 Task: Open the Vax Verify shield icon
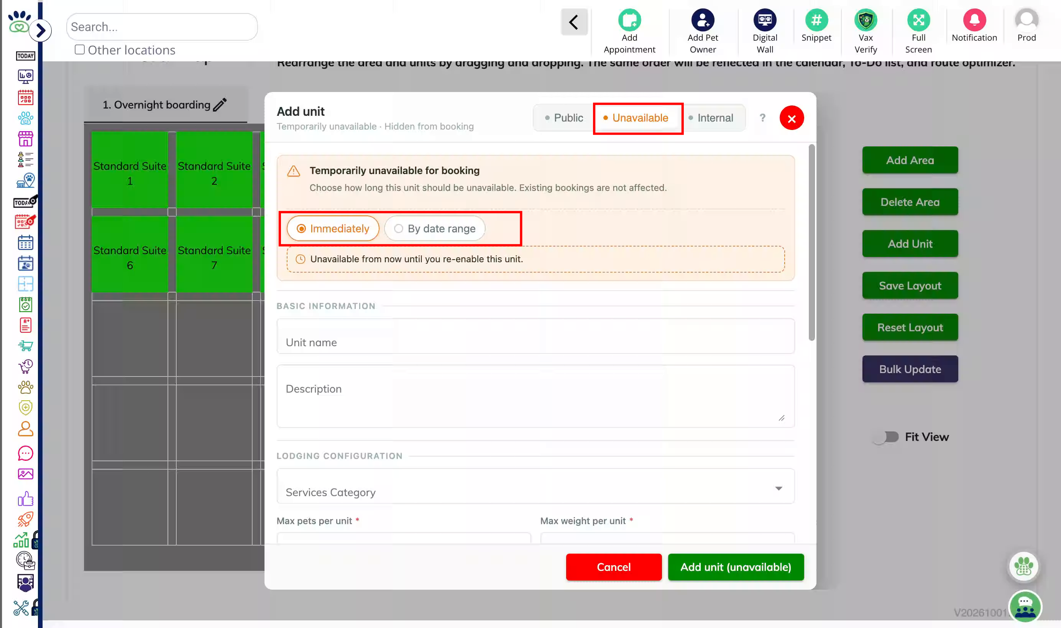click(866, 20)
